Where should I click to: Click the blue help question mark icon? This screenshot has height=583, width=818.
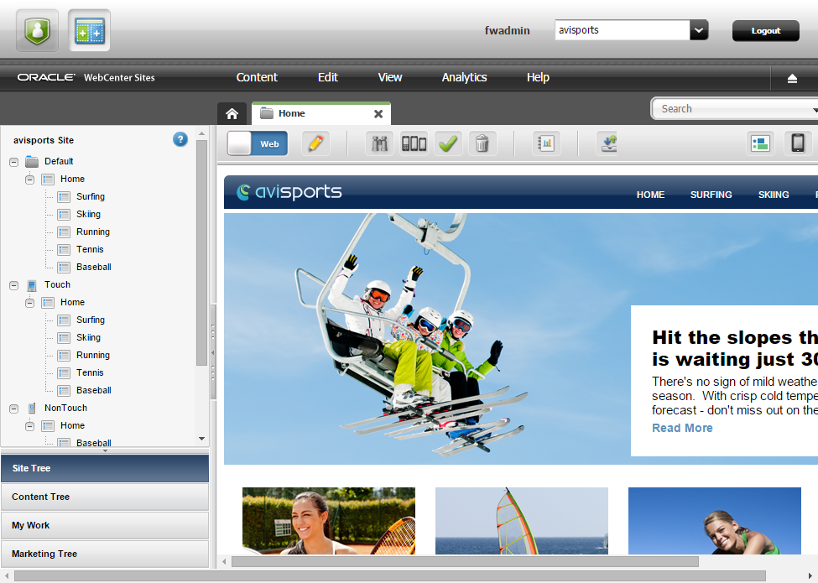click(180, 140)
